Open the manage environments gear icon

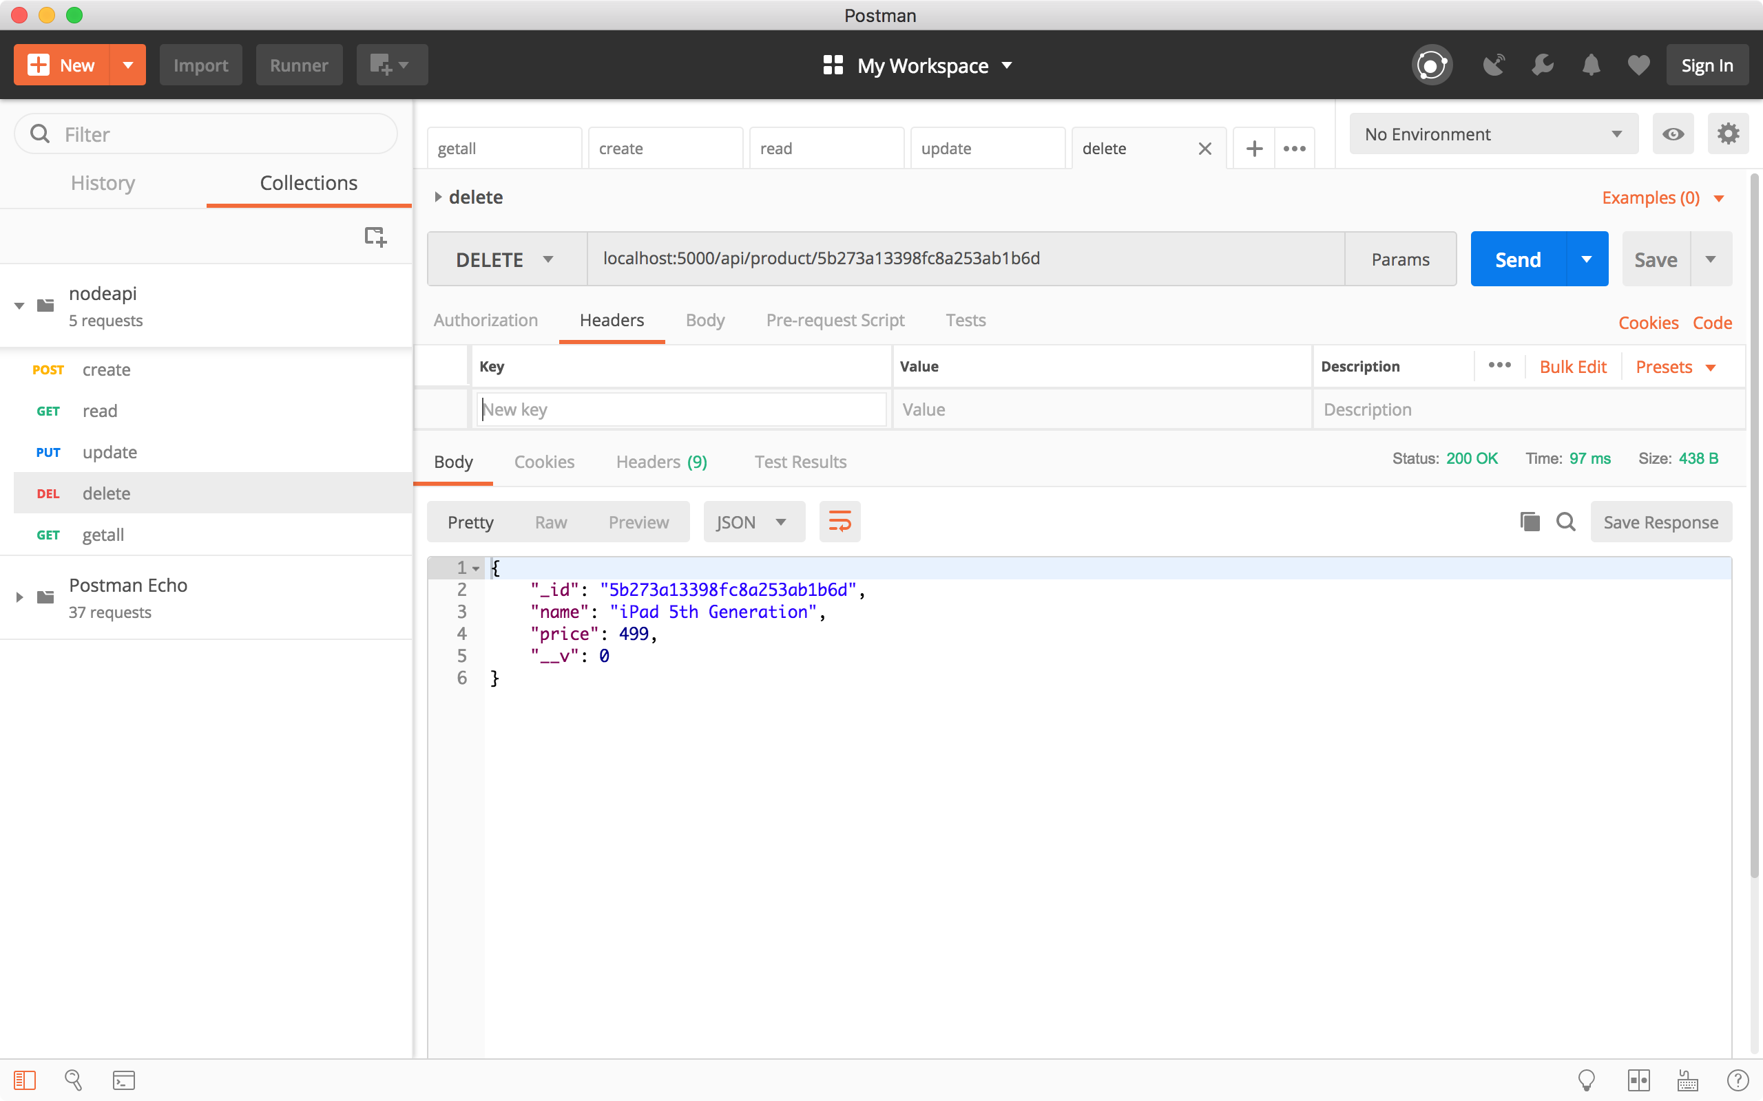click(1728, 134)
